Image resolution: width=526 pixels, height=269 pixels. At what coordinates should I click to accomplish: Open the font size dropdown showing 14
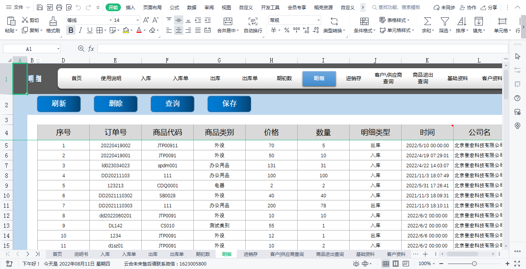coord(137,20)
